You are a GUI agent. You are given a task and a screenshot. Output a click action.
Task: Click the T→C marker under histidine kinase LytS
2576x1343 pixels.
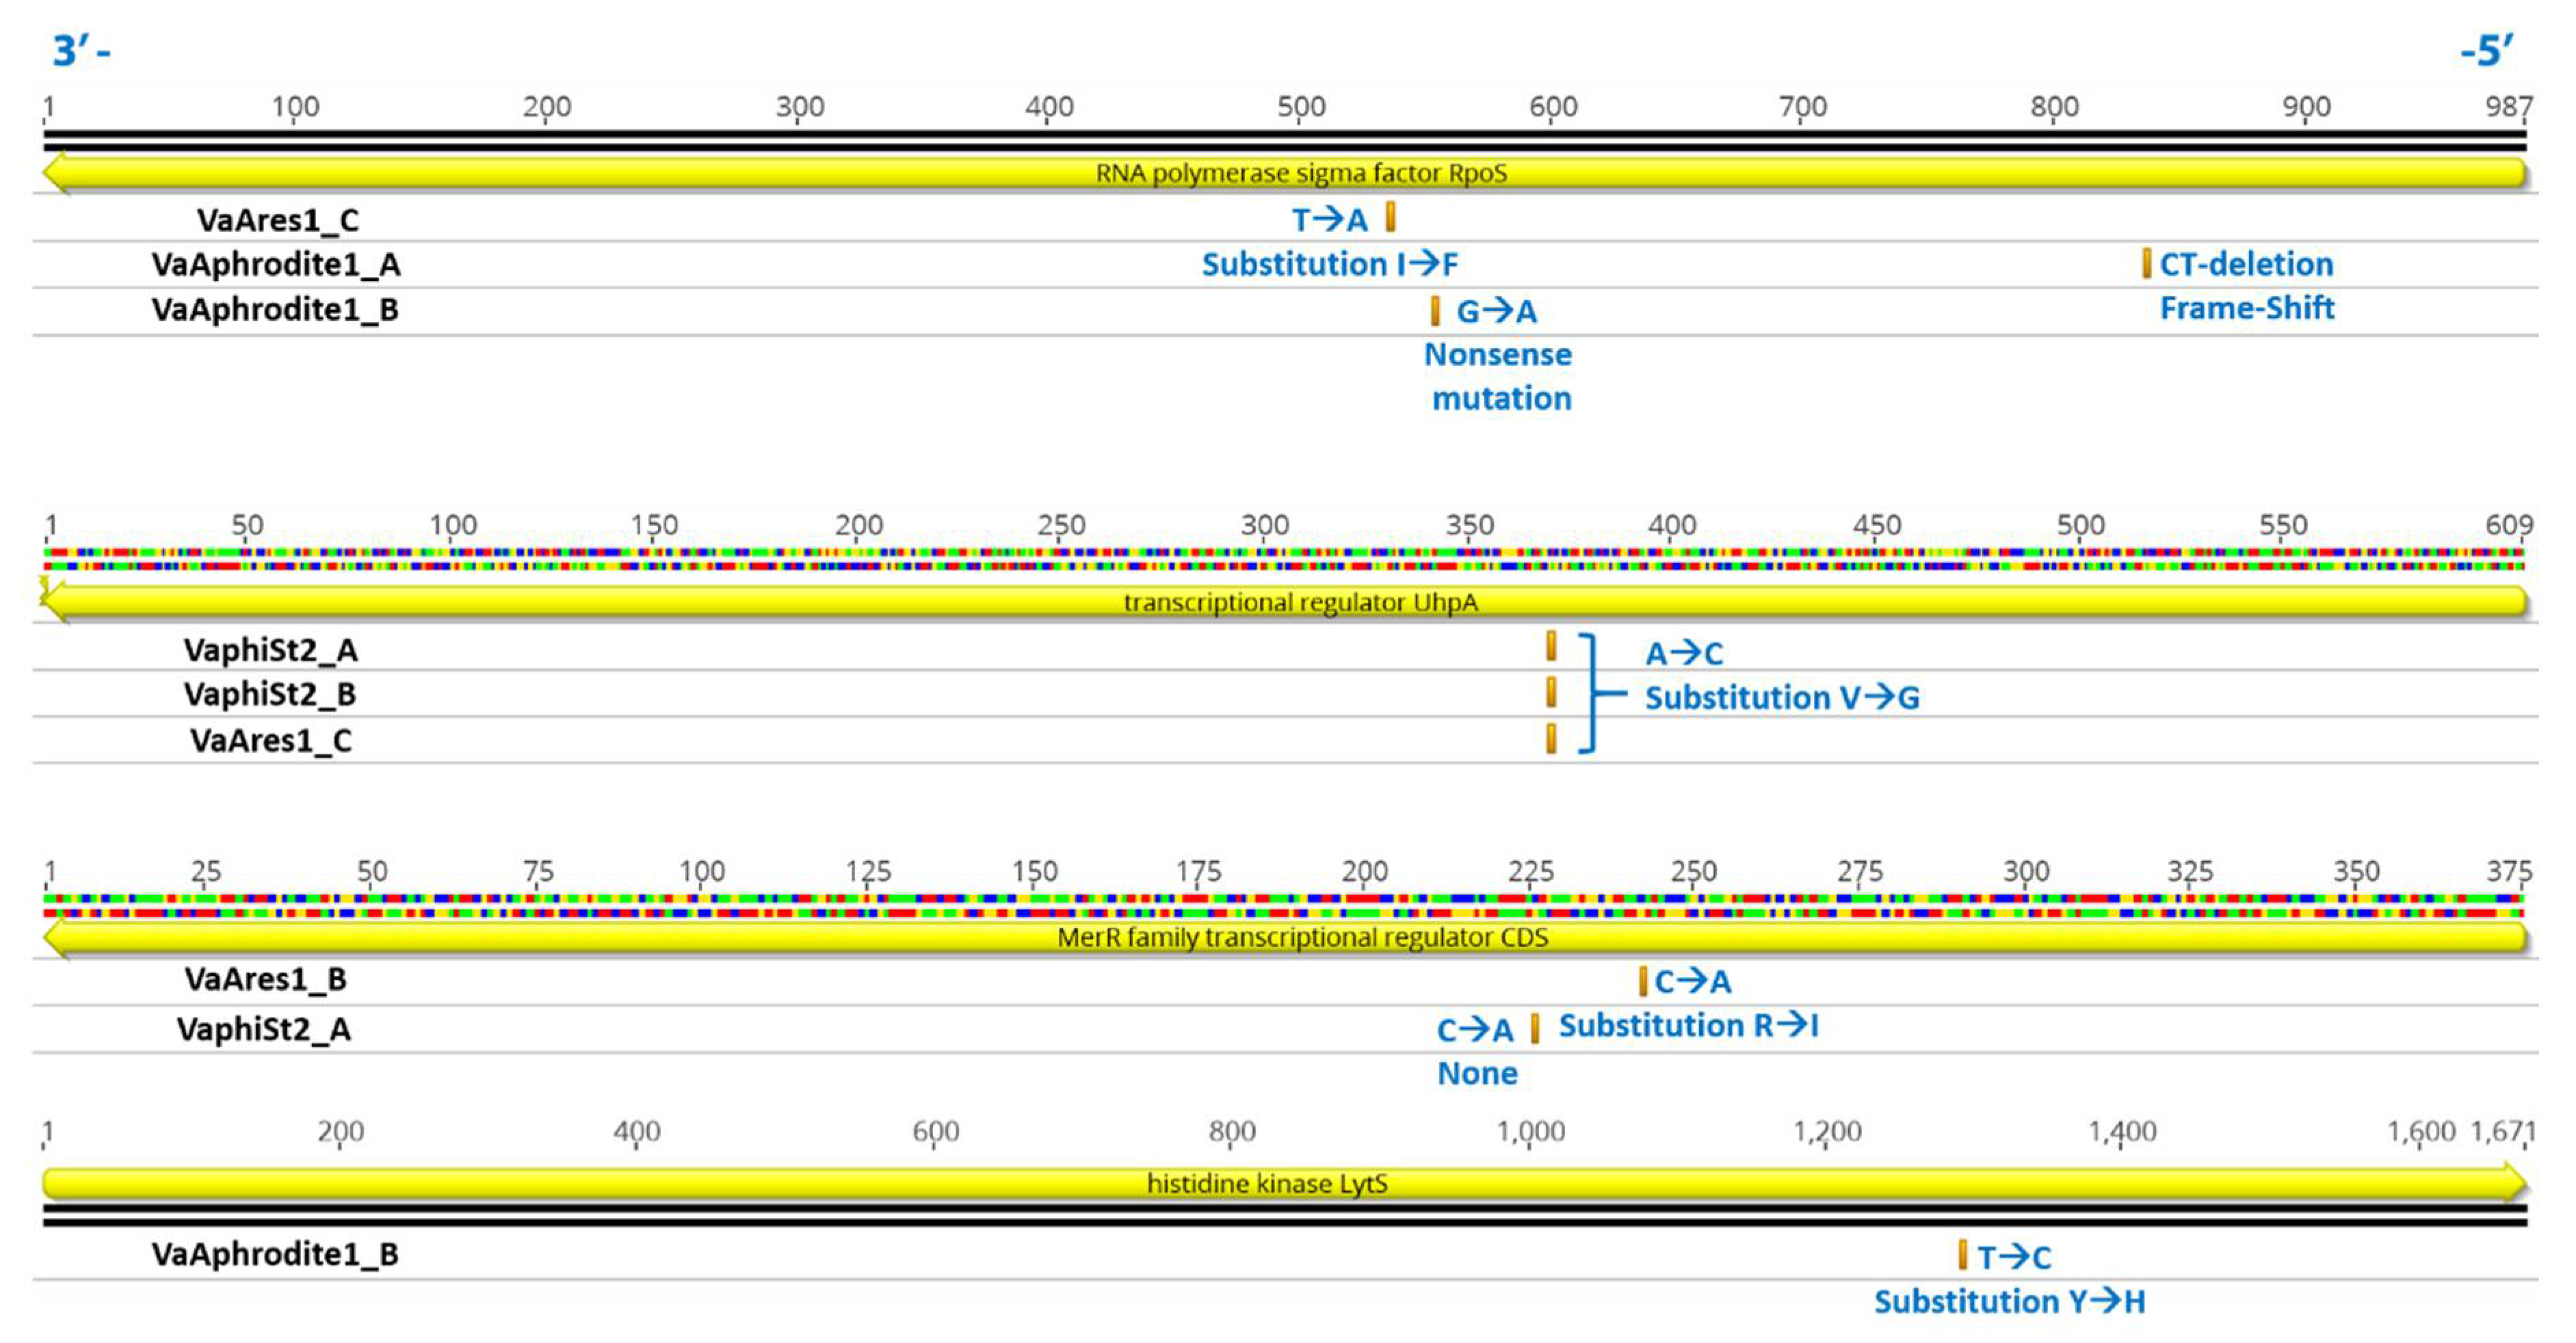(1962, 1254)
